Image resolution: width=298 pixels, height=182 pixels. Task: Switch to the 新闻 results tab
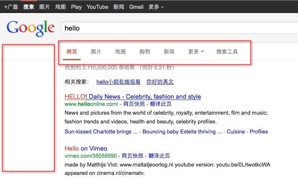169,51
